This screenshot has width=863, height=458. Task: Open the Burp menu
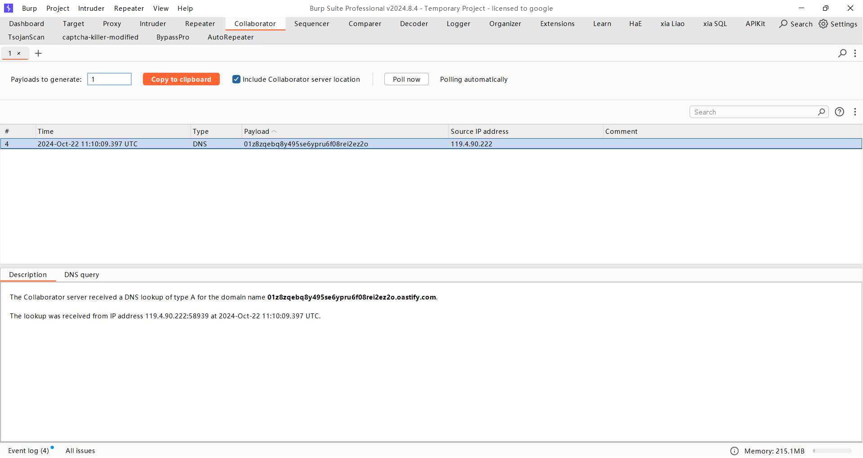tap(29, 9)
